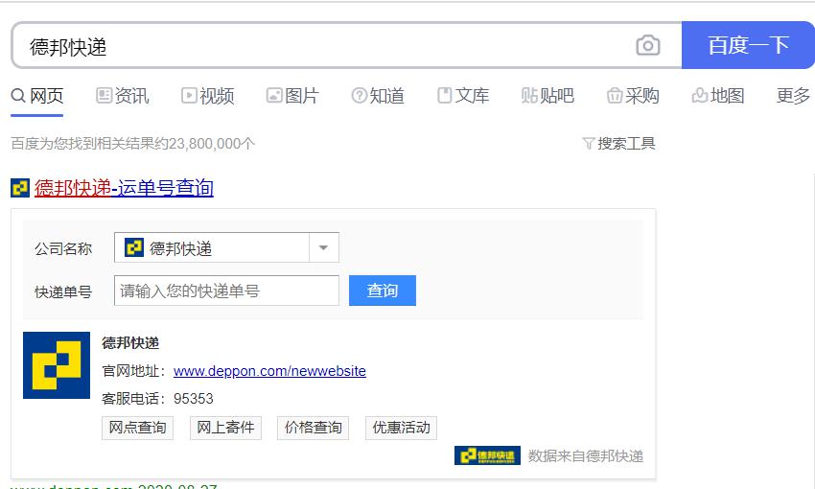Click the 快递单号 input field
The width and height of the screenshot is (815, 489).
tap(226, 291)
